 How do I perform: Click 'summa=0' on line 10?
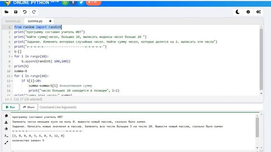[x=21, y=71]
